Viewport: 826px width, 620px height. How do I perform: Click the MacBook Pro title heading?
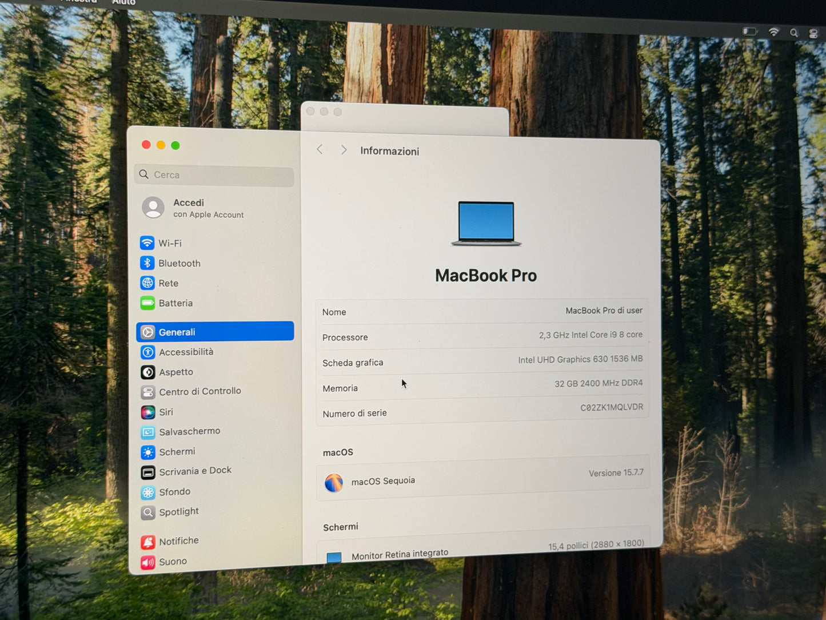[486, 276]
